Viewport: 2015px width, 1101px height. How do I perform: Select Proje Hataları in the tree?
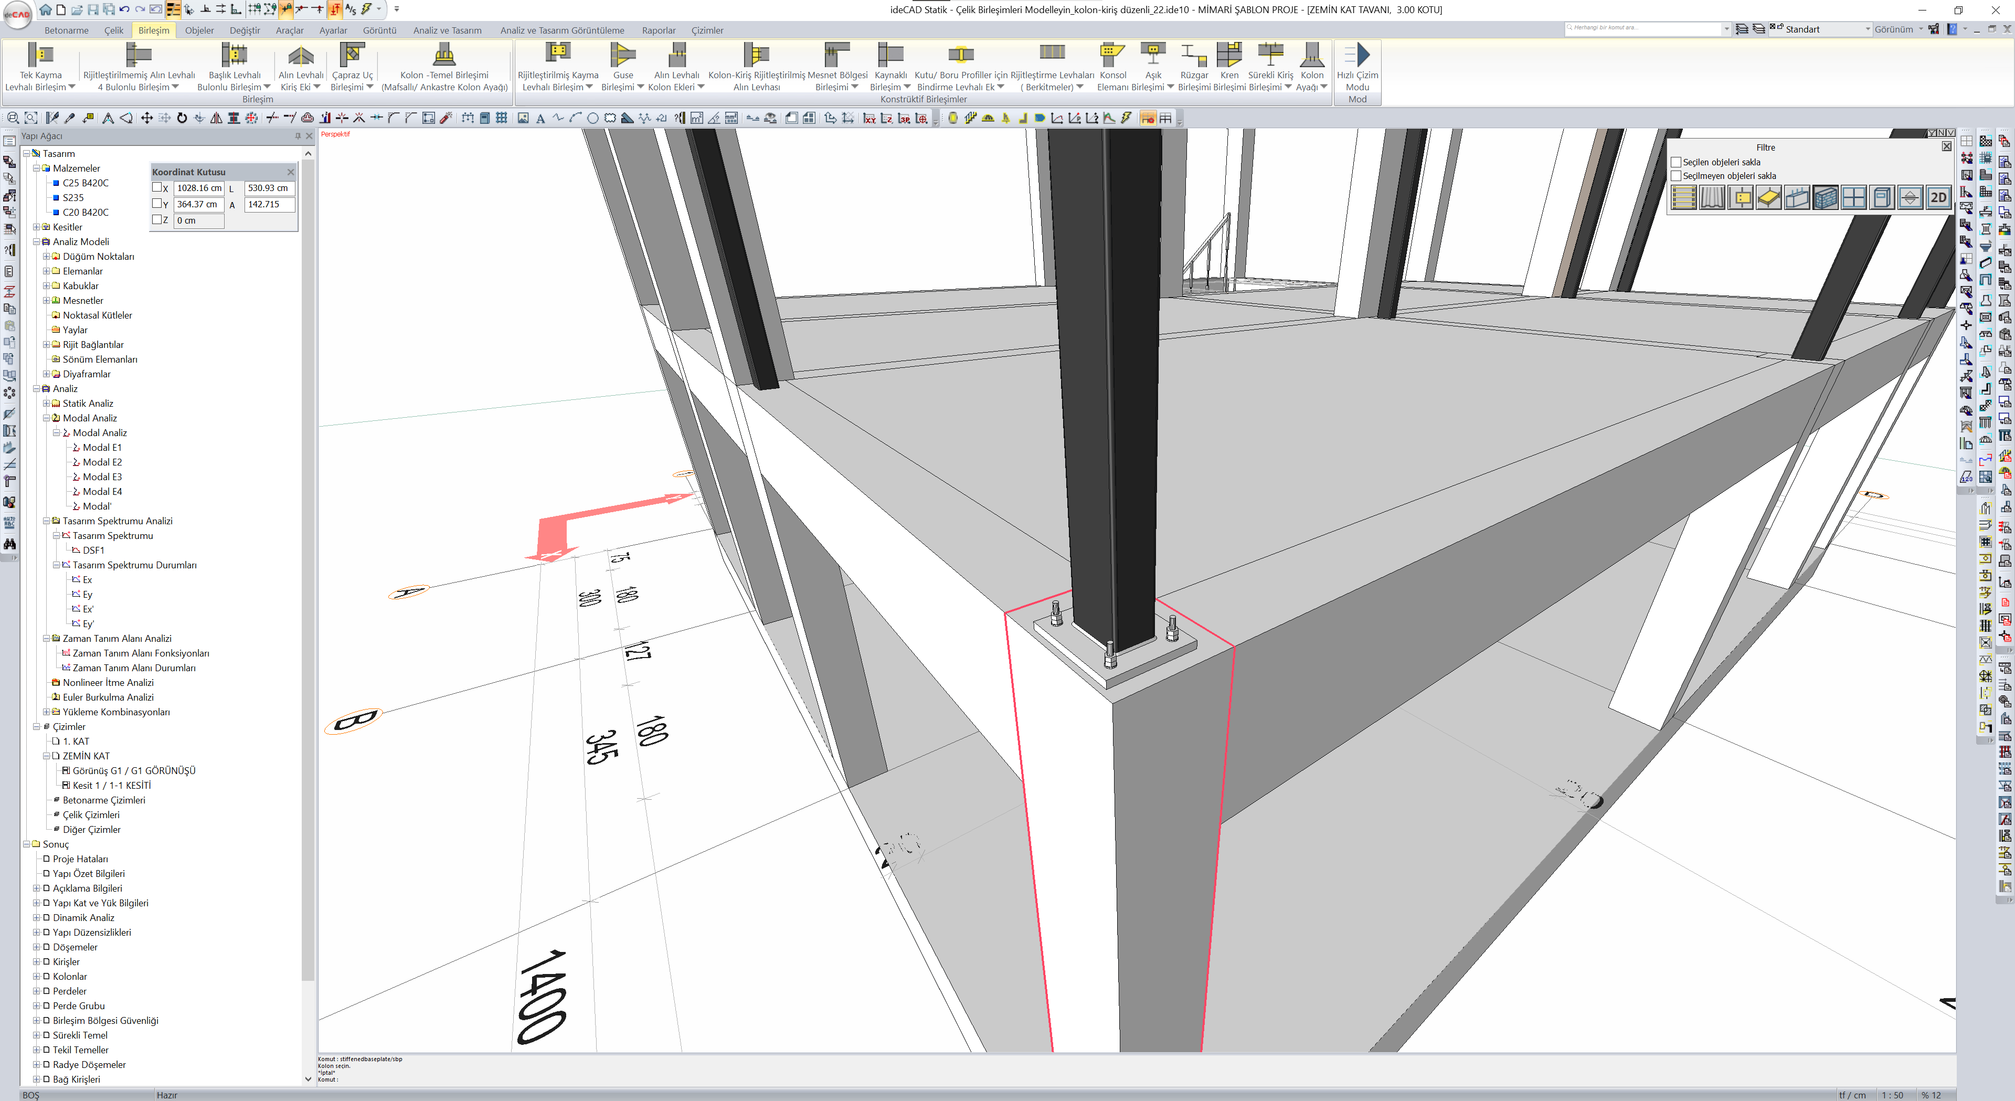point(80,859)
